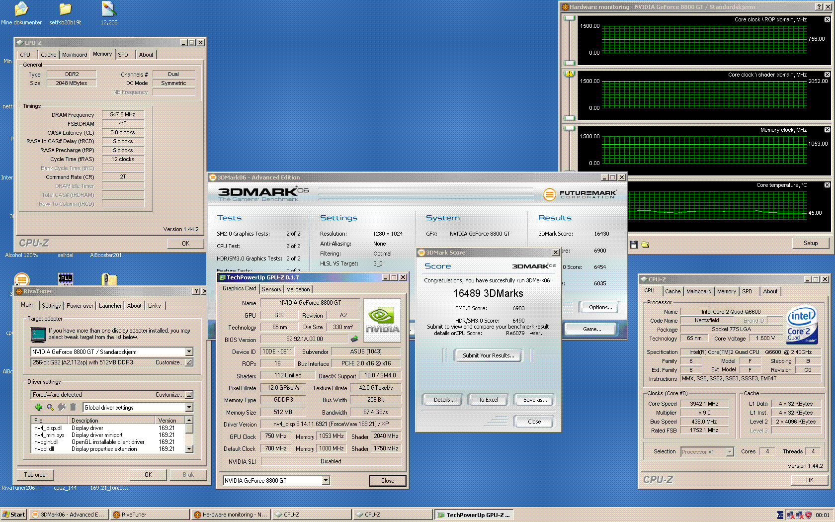Click the NVIDIA logo in GPU-Z
Viewport: 835px width, 522px height.
coord(382,321)
